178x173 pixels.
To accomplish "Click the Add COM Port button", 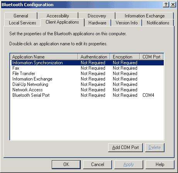I will point(125,147).
